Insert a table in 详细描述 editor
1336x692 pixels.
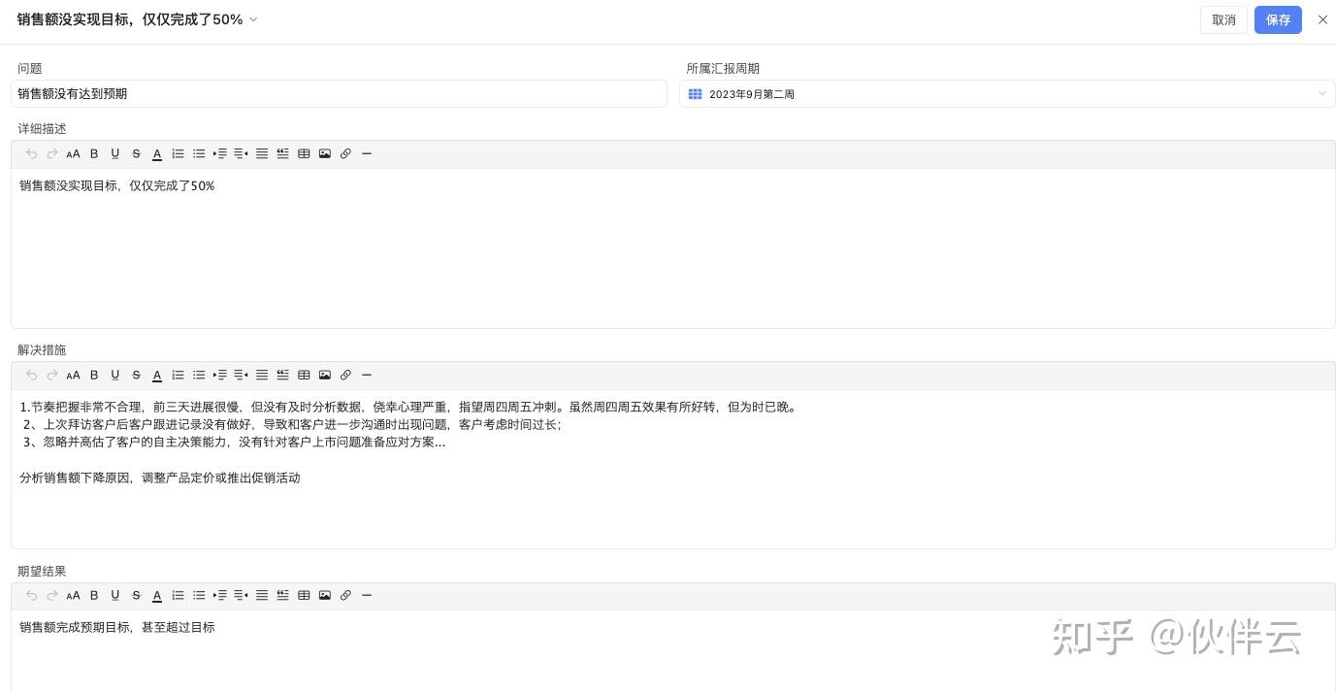pyautogui.click(x=304, y=153)
